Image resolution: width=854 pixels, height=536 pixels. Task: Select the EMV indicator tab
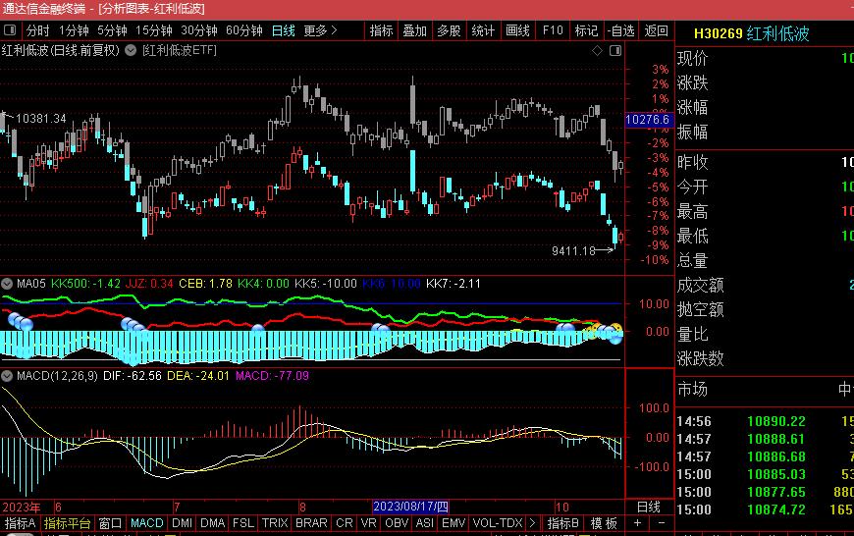point(454,523)
